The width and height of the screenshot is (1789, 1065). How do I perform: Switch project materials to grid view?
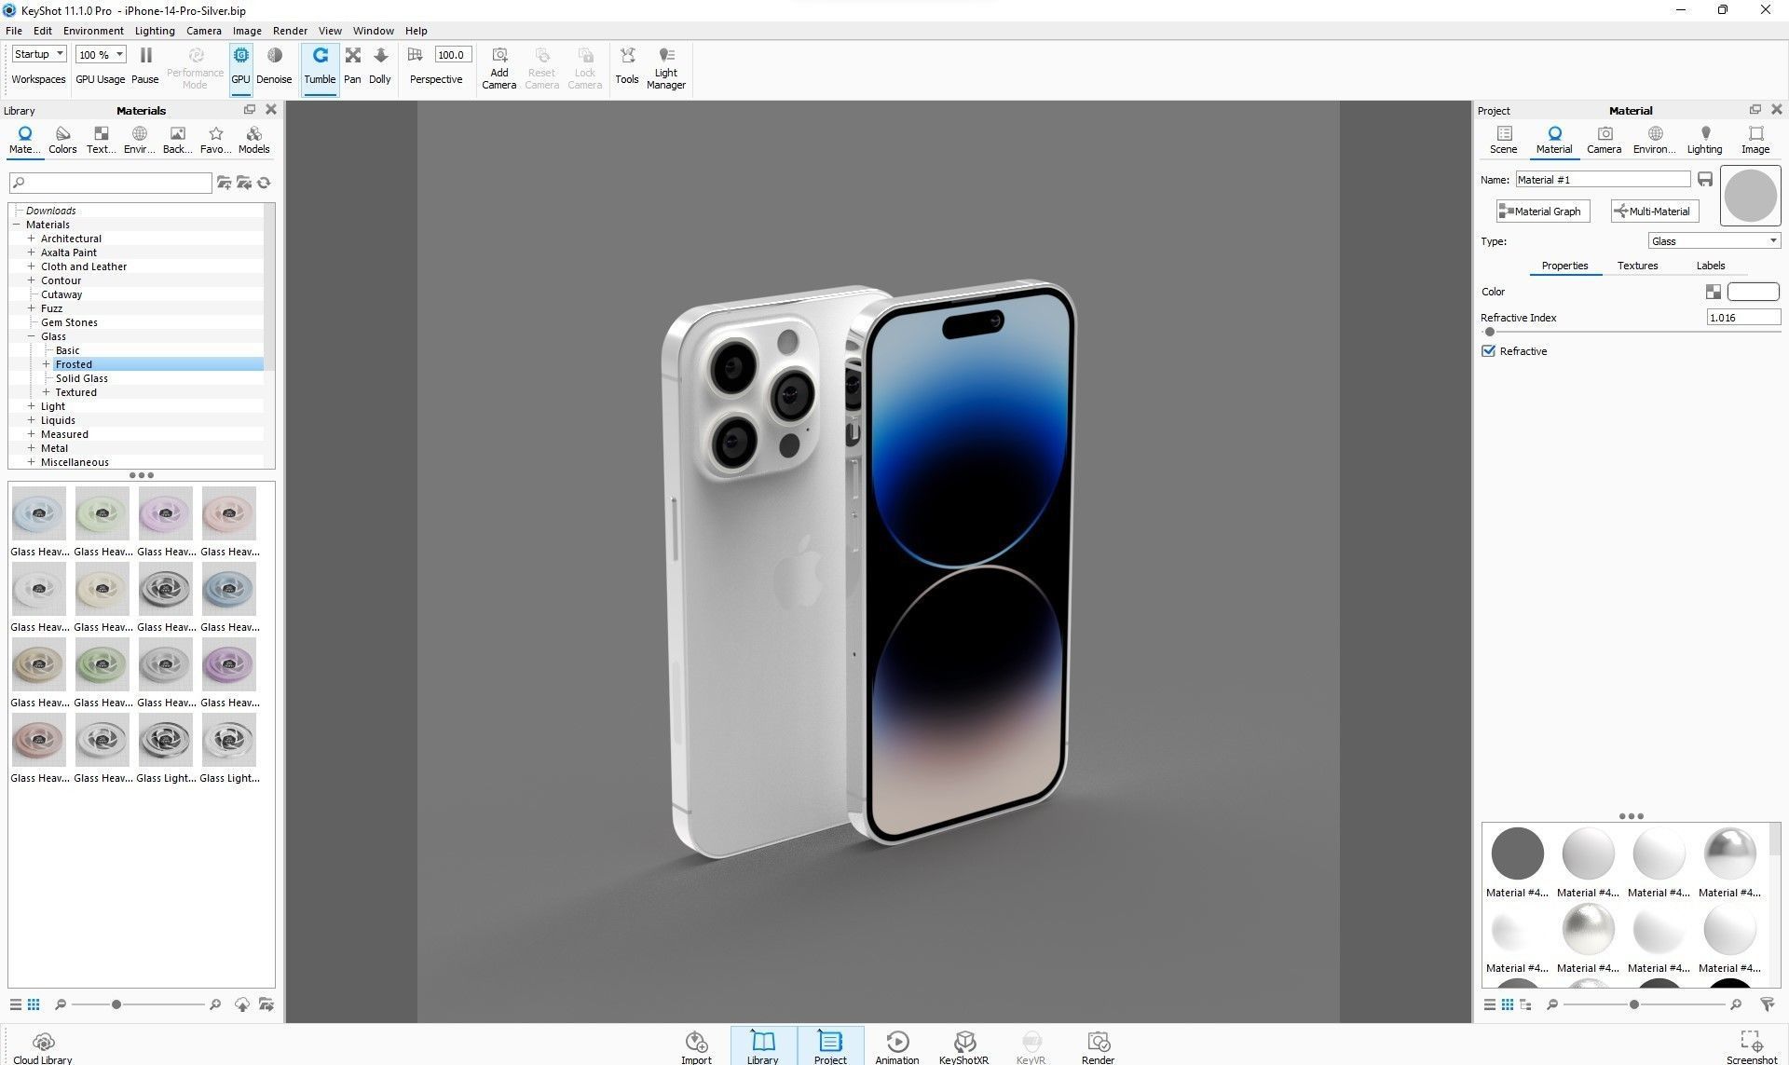pos(1508,1004)
